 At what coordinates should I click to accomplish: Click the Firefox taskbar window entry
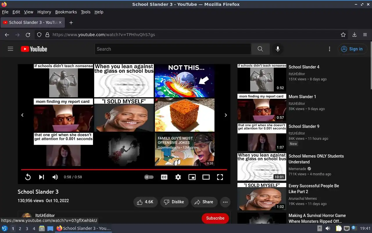(84, 229)
